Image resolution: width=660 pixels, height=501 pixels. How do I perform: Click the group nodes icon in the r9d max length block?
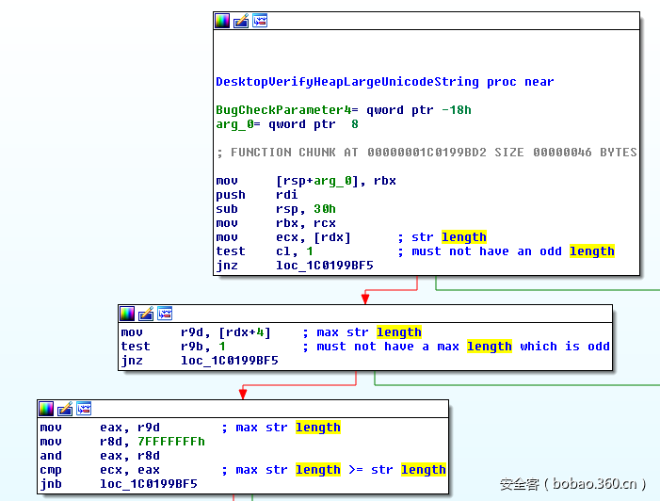(x=165, y=314)
